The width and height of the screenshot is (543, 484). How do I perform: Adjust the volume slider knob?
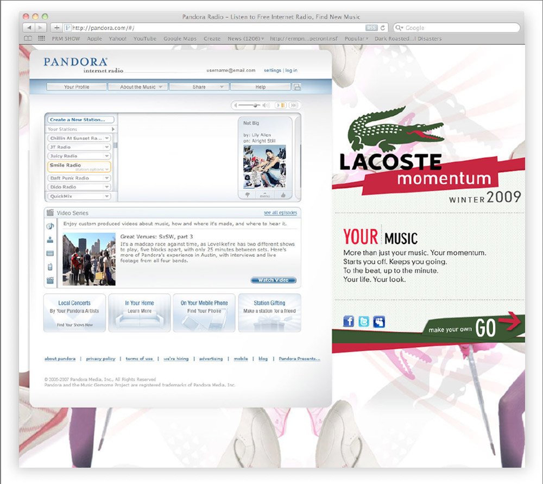tap(256, 105)
